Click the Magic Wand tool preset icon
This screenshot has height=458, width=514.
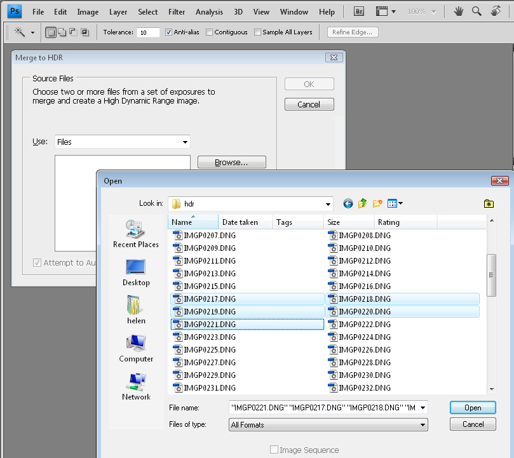tap(20, 32)
